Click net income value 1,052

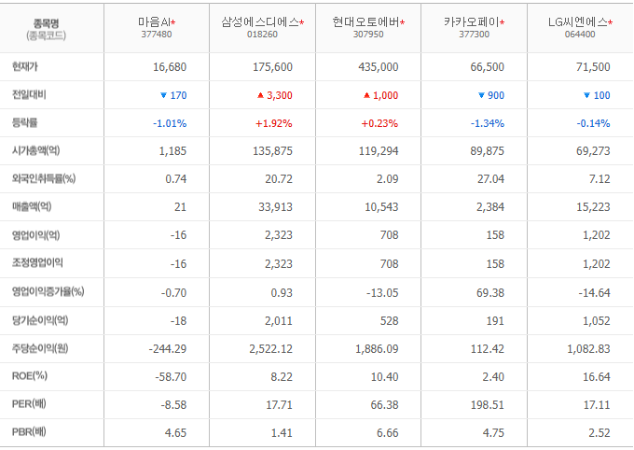point(597,321)
